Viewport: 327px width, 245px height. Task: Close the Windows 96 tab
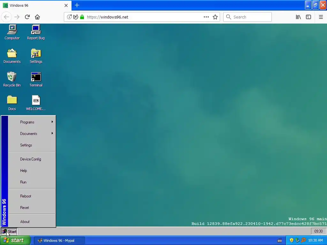tap(66, 5)
